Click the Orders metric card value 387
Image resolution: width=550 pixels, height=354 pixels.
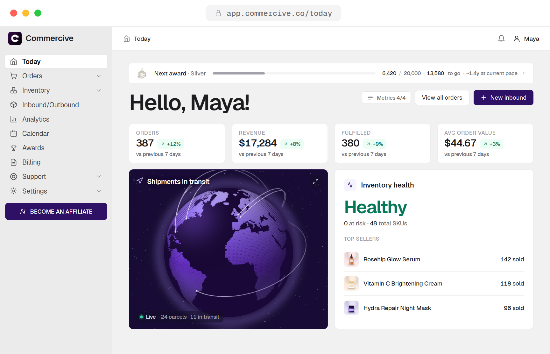(x=145, y=143)
